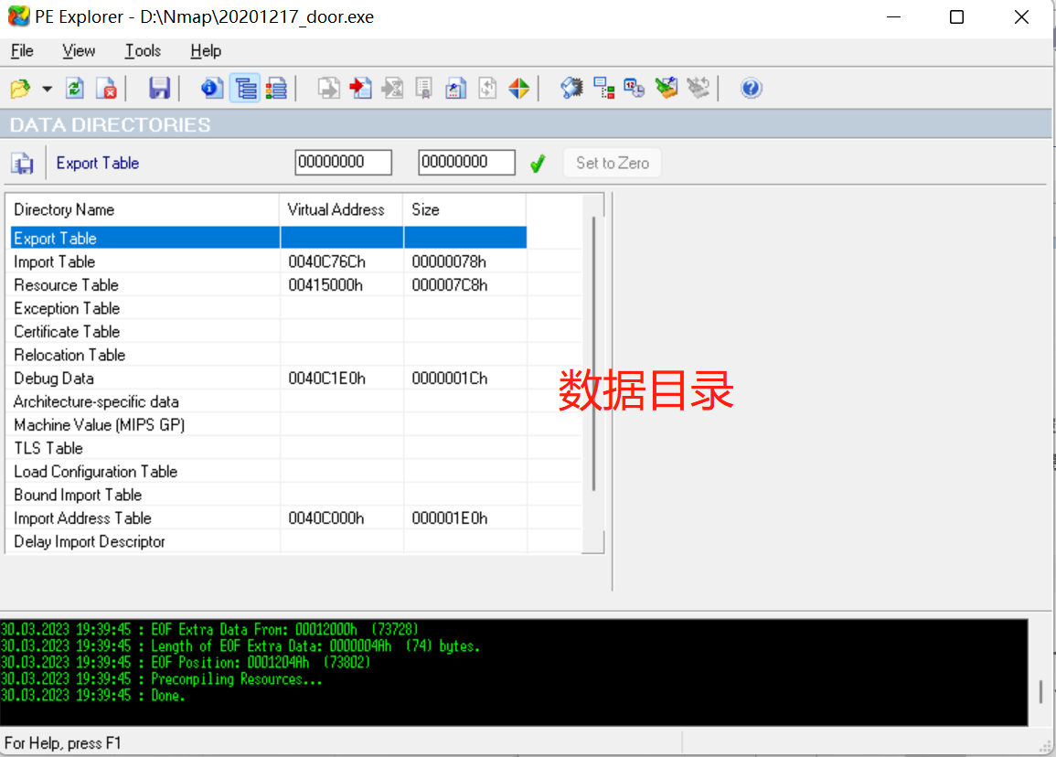
Task: Open the TimeDateStamp adjuster calendar-clock icon
Action: [635, 89]
